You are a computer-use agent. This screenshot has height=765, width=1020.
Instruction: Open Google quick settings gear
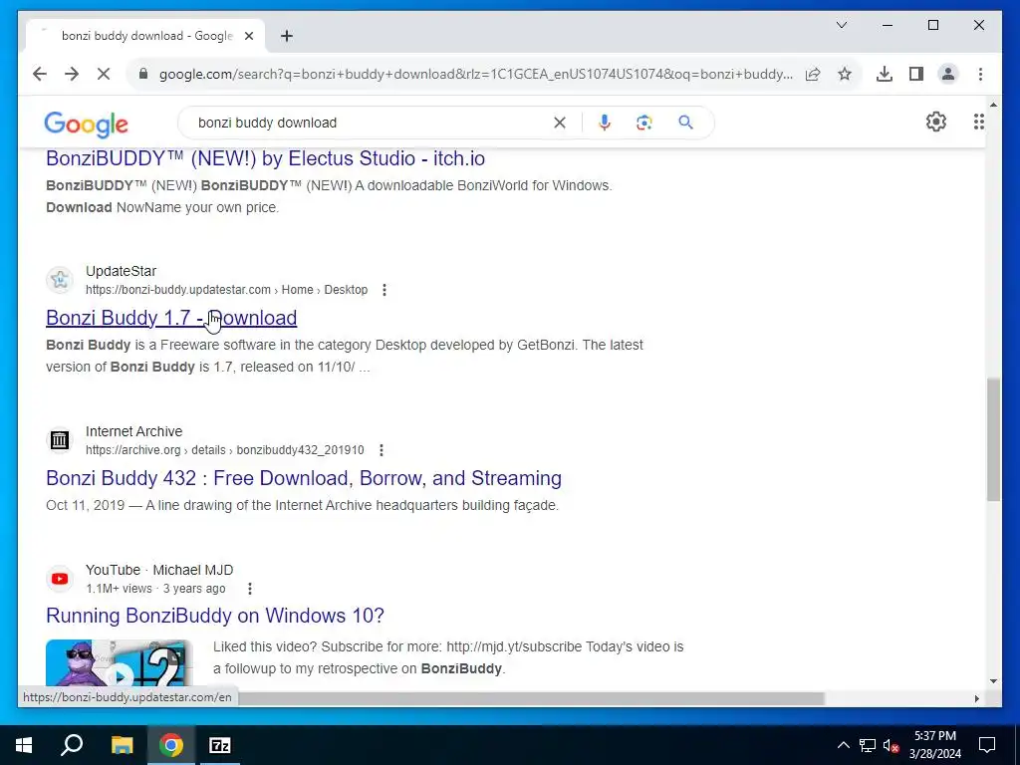936,122
